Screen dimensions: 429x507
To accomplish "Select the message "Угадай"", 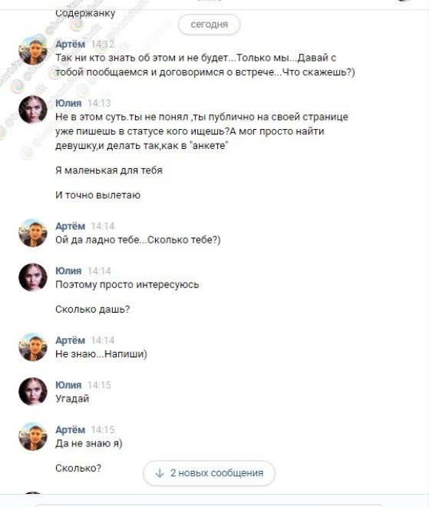I will coord(72,399).
